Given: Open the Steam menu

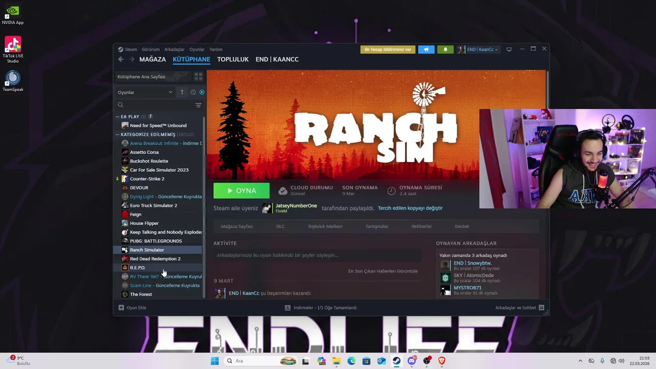Looking at the screenshot, I should 128,50.
